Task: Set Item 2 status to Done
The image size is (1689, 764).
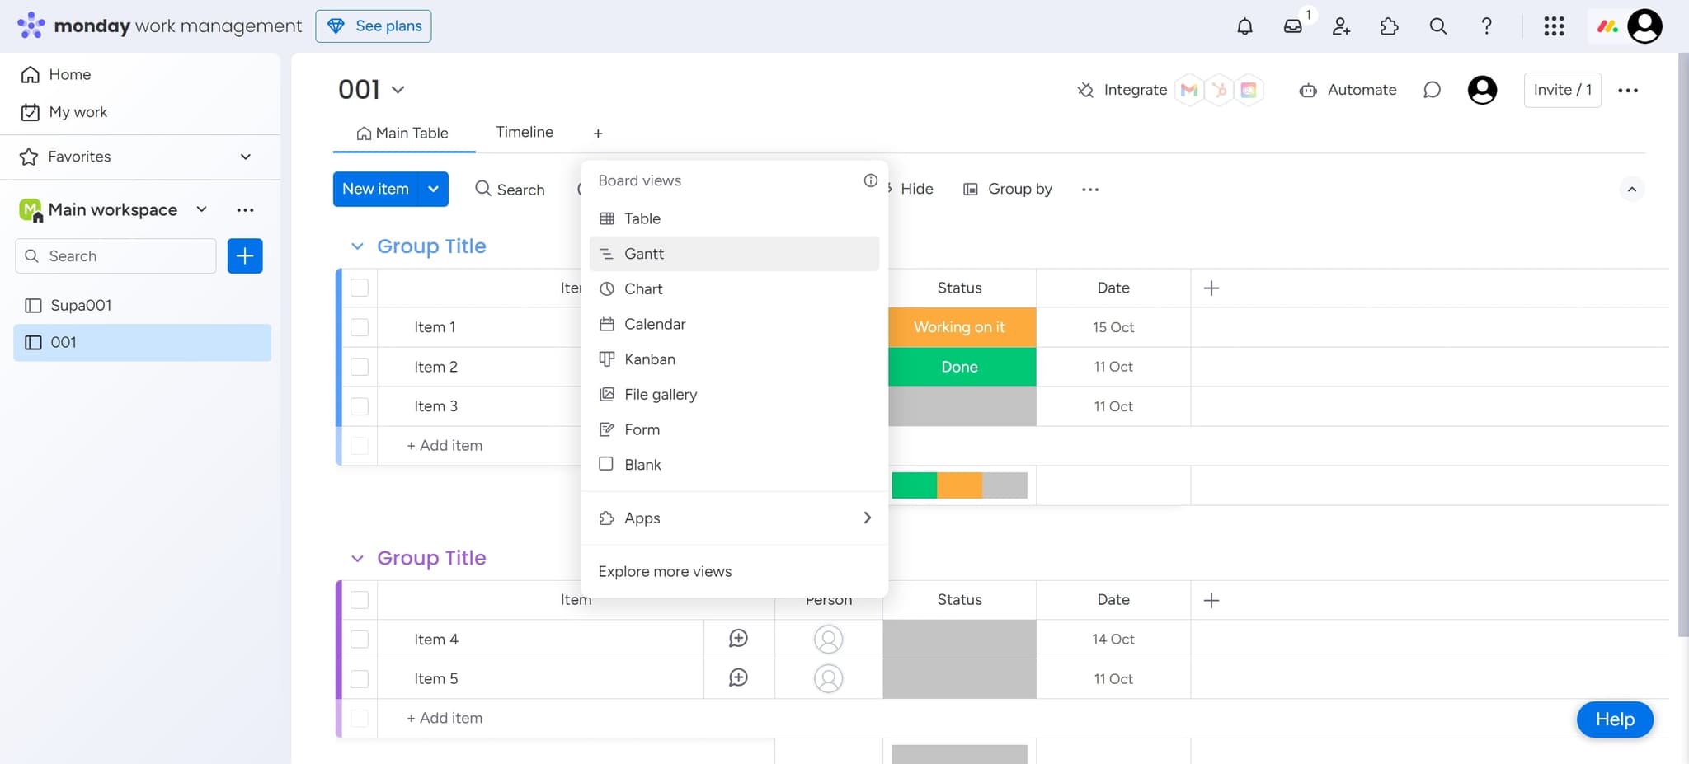Action: [x=960, y=366]
